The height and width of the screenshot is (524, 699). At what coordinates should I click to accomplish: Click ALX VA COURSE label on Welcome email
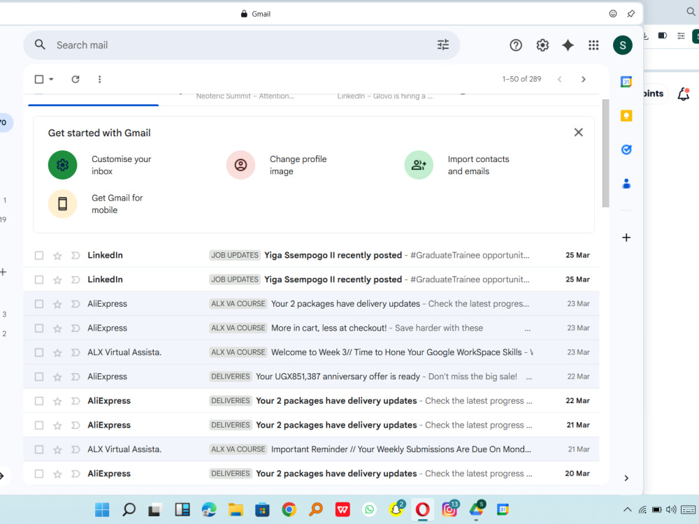coord(238,352)
